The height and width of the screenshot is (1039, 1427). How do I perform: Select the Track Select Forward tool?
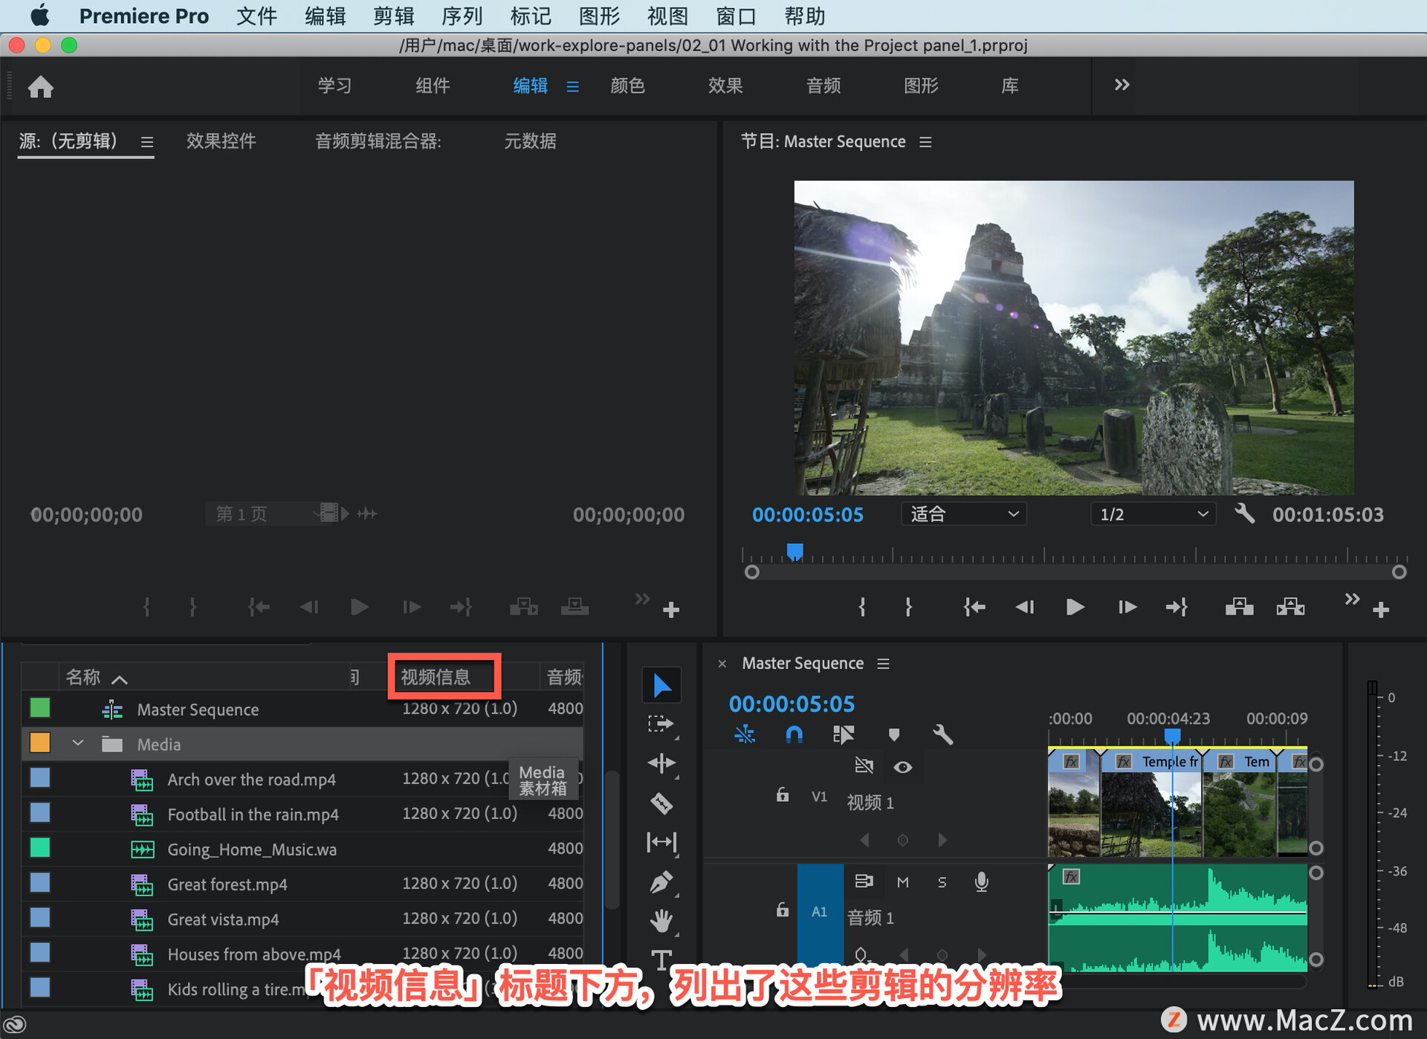(x=661, y=724)
